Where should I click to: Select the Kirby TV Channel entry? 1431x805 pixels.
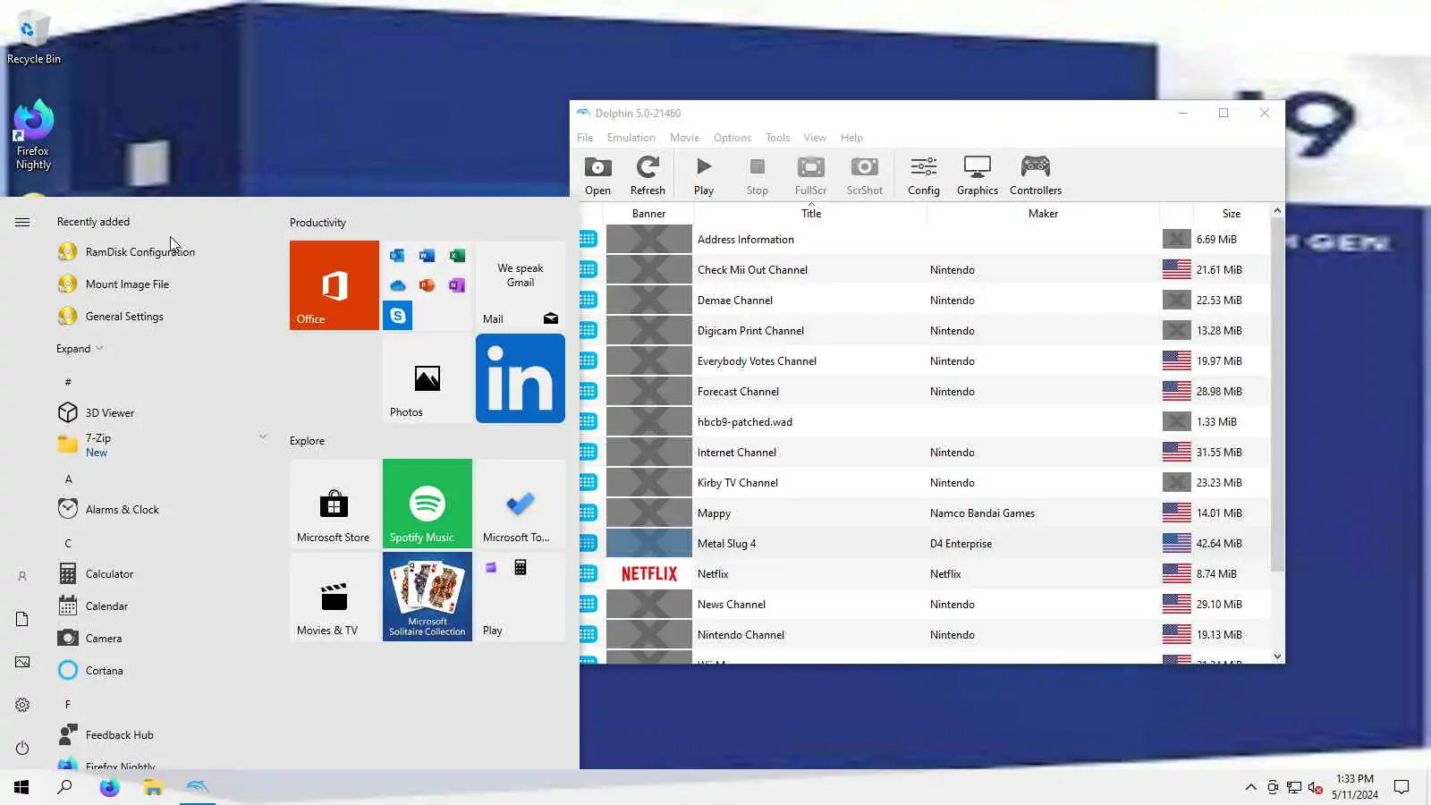coord(924,483)
